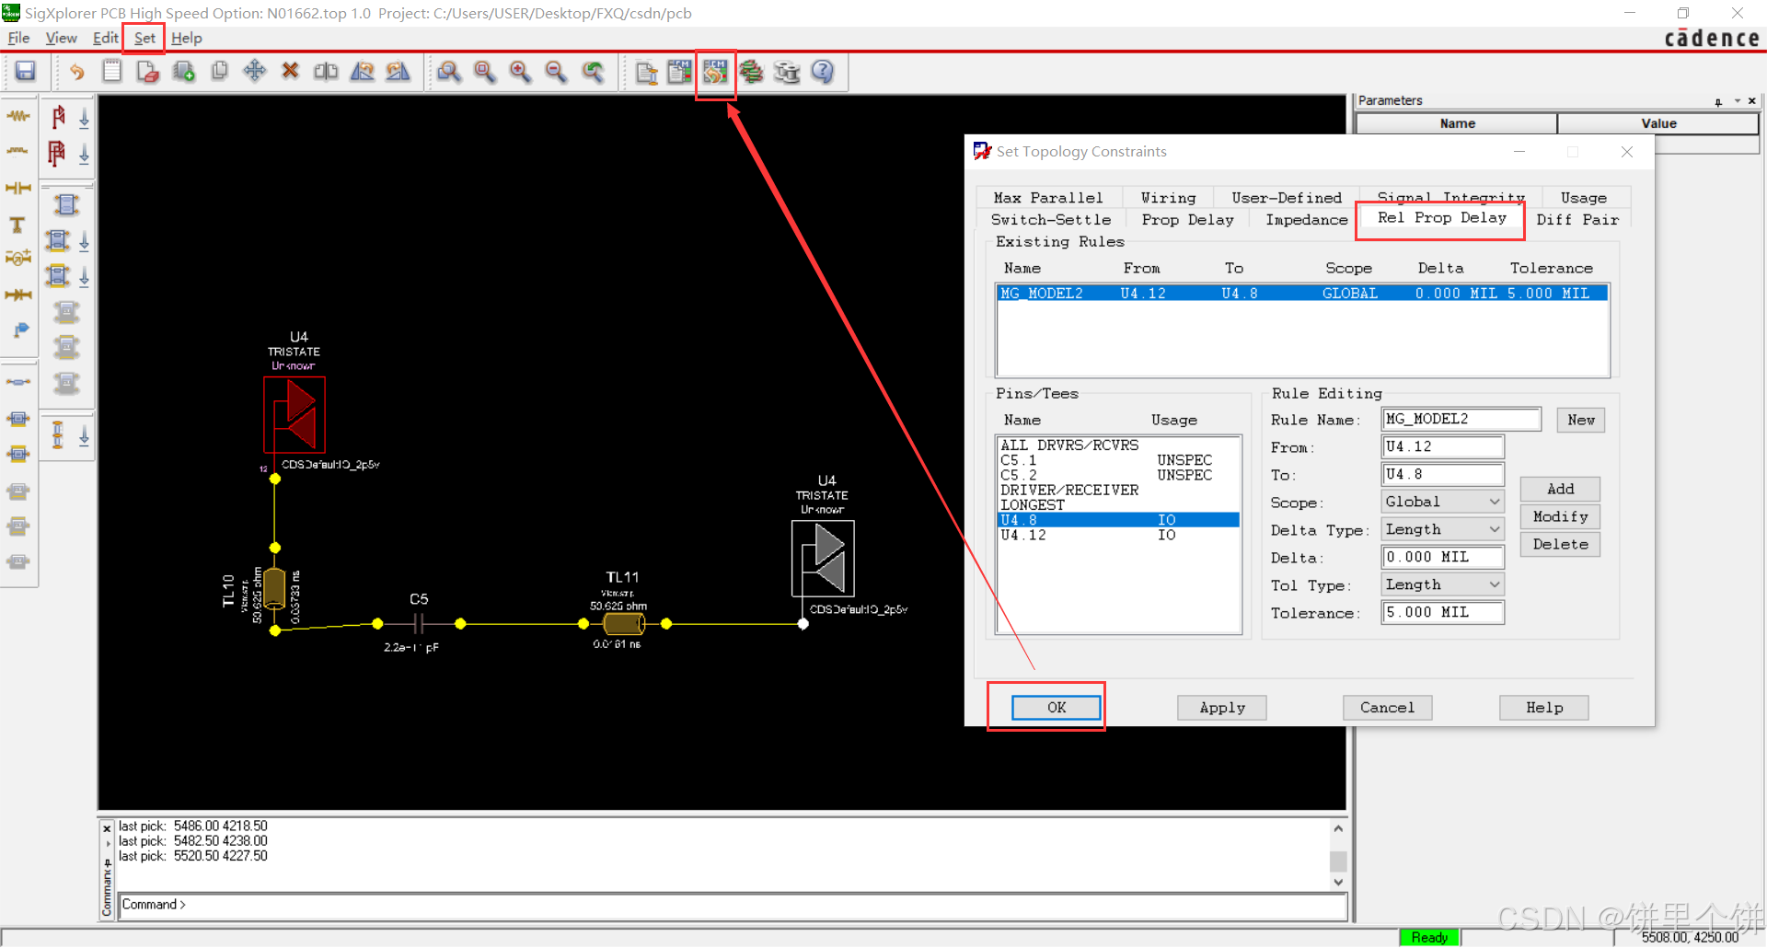
Task: Click the C5 capacitor symbol on canvas
Action: (x=419, y=624)
